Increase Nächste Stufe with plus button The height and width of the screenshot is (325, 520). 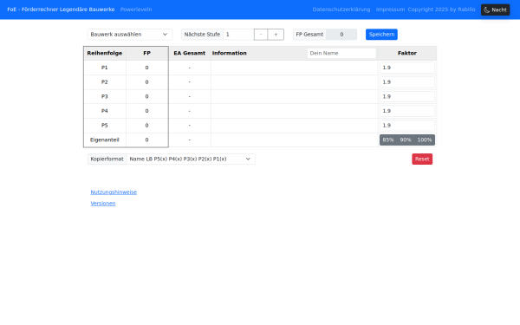click(276, 35)
